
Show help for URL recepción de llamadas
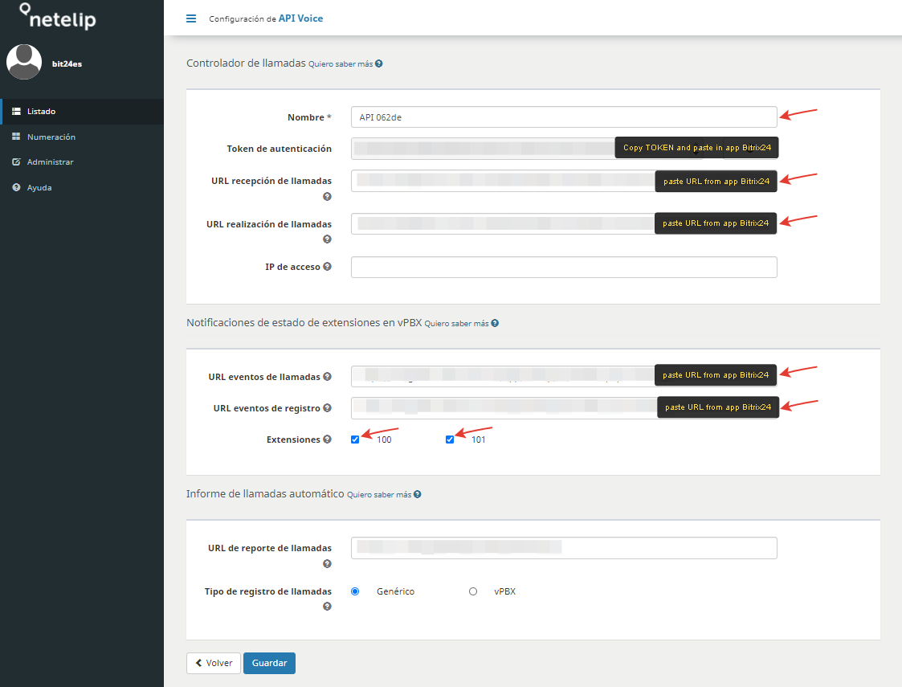328,197
